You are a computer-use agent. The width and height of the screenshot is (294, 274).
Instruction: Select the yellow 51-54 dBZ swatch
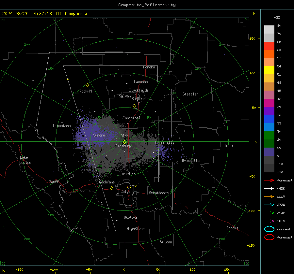[x=269, y=70]
